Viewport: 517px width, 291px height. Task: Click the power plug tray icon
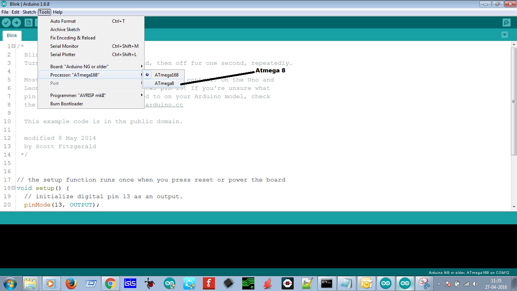pyautogui.click(x=457, y=283)
